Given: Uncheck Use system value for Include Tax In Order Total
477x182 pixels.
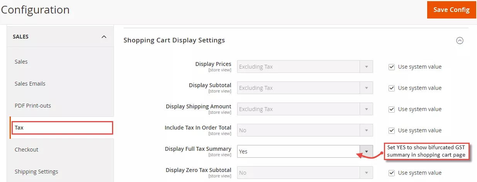Looking at the screenshot, I should 391,130.
